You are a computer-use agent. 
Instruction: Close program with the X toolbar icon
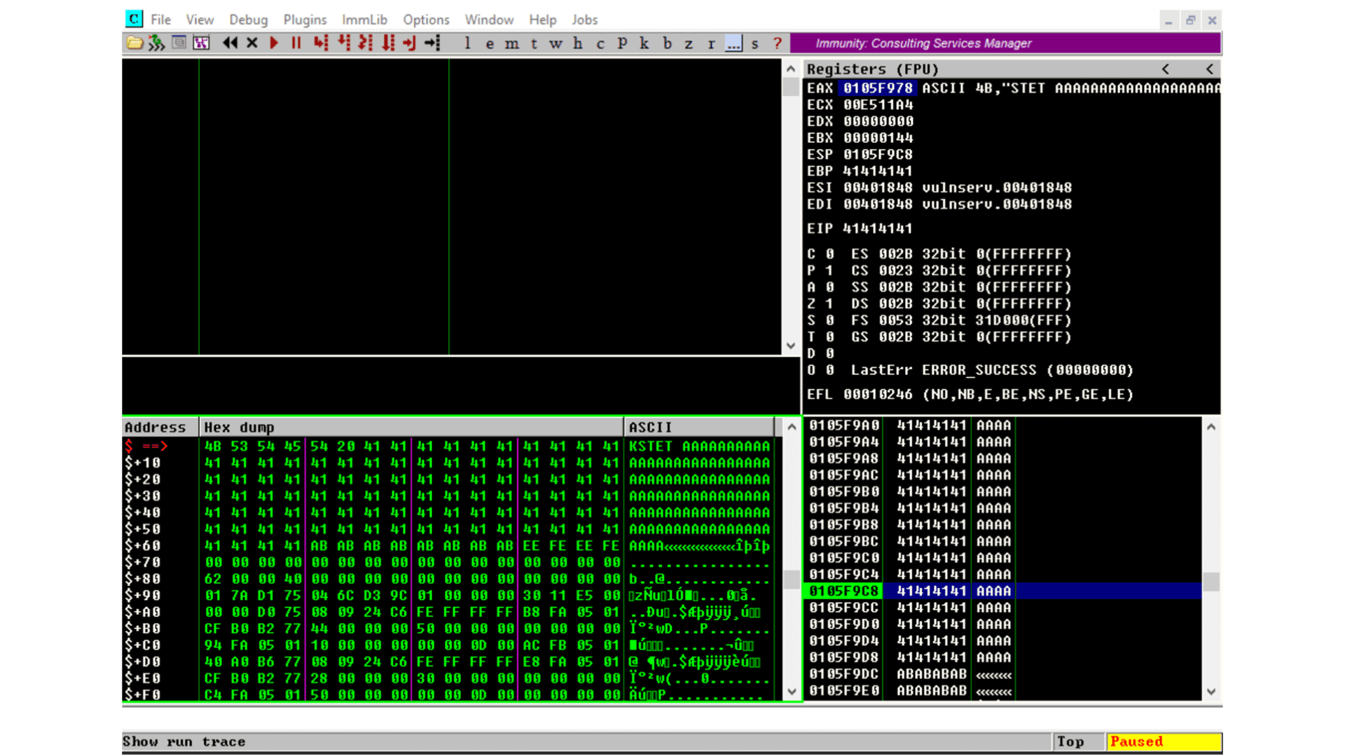[x=252, y=43]
